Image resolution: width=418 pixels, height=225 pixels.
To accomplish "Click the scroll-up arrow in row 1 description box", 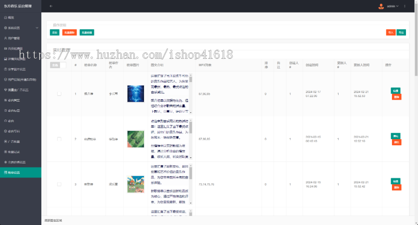I will [190, 75].
